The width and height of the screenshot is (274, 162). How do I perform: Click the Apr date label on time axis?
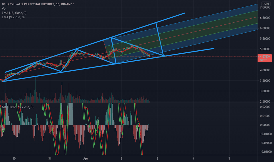click(86, 158)
